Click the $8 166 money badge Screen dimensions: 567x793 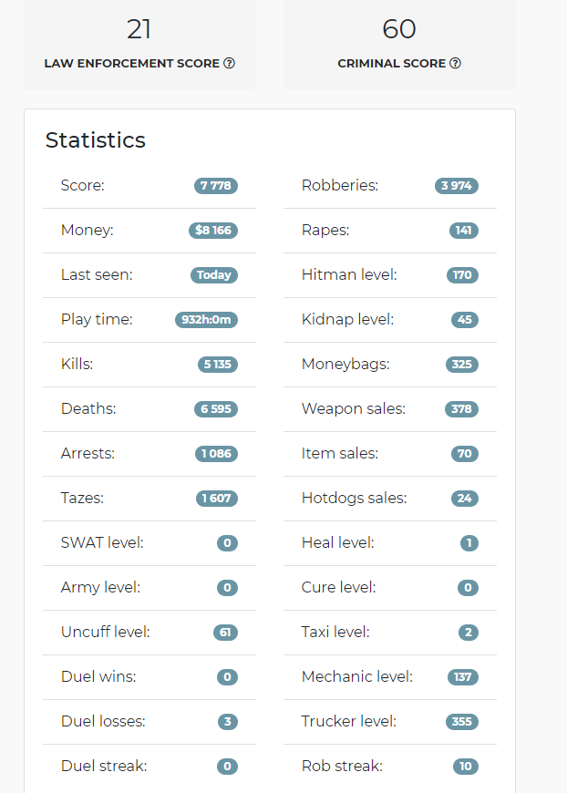coord(213,230)
